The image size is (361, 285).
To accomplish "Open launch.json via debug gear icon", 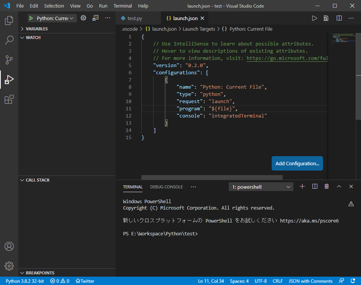I will [83, 18].
